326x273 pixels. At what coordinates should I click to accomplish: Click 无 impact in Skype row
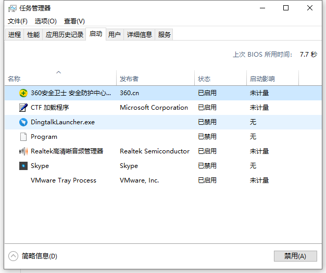(x=253, y=166)
